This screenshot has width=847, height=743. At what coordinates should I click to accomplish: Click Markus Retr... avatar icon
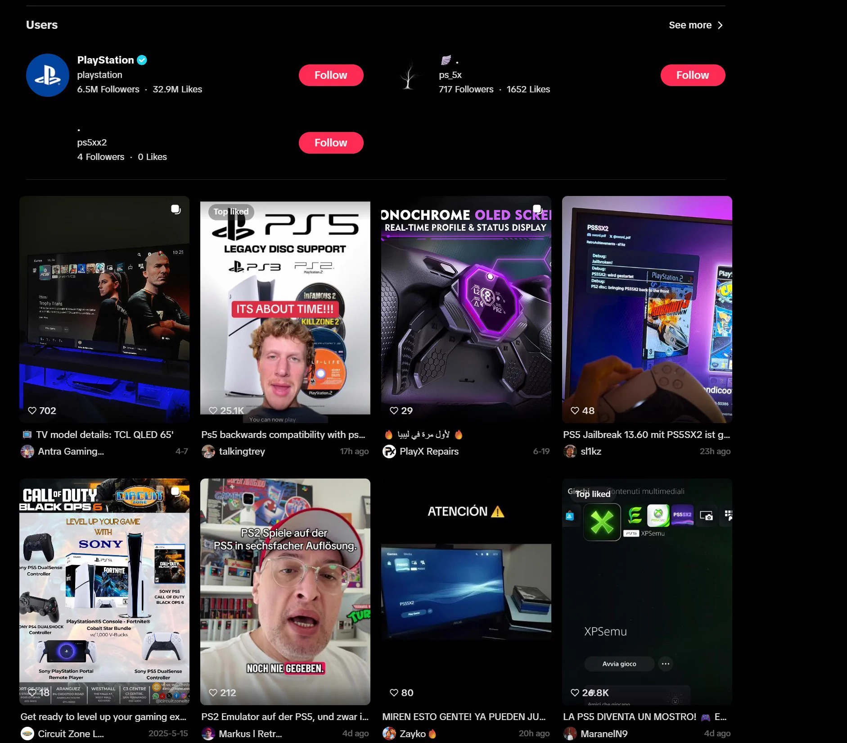[x=208, y=734]
